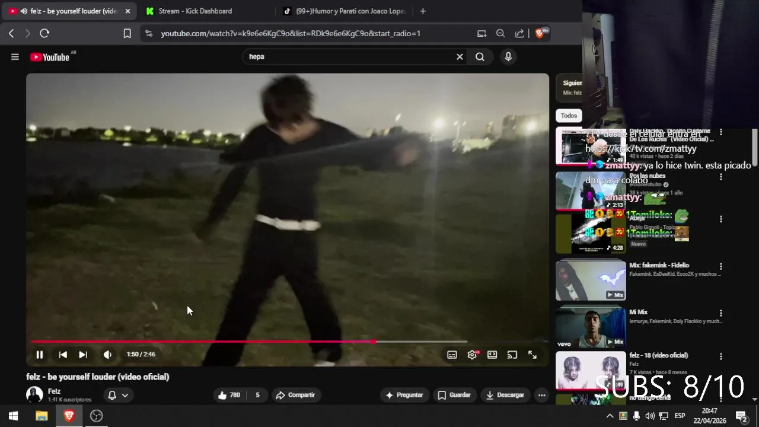Open Felz channel name link

click(x=54, y=391)
